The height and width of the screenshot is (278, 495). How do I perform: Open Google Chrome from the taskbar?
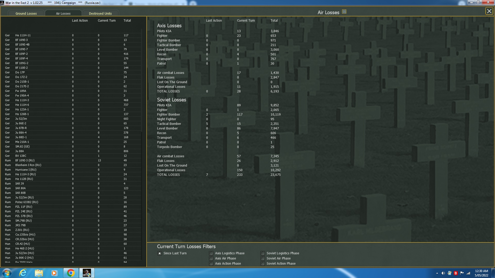click(71, 273)
